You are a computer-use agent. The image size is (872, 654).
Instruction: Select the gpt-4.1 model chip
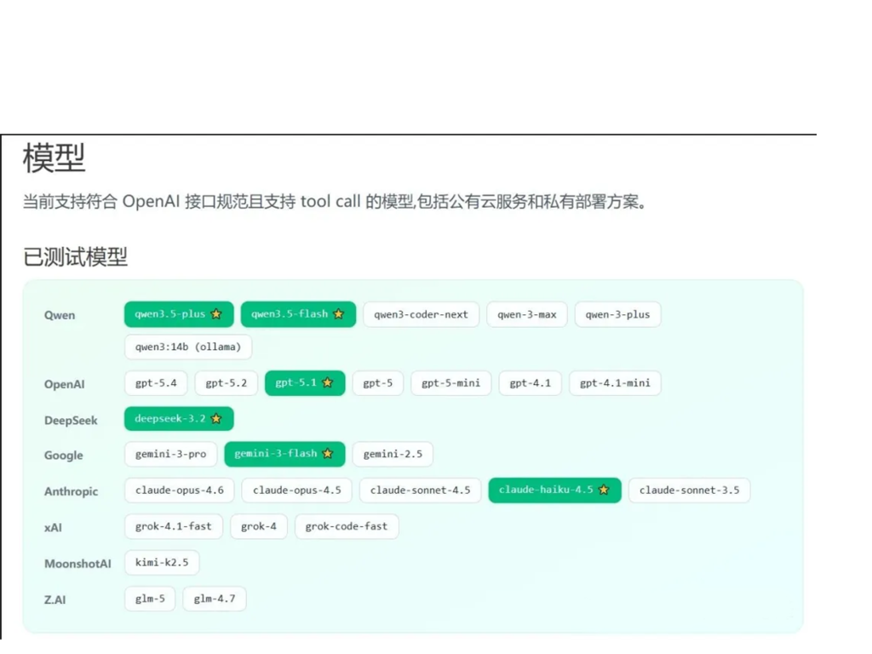[x=530, y=382]
